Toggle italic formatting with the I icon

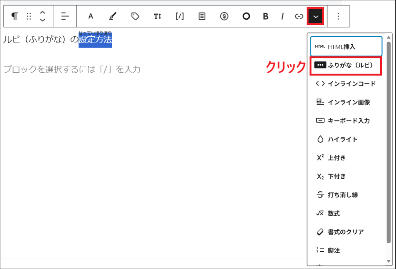click(283, 16)
